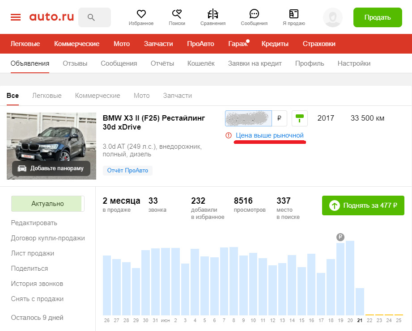Open Мото in red navigation bar

[x=122, y=44]
